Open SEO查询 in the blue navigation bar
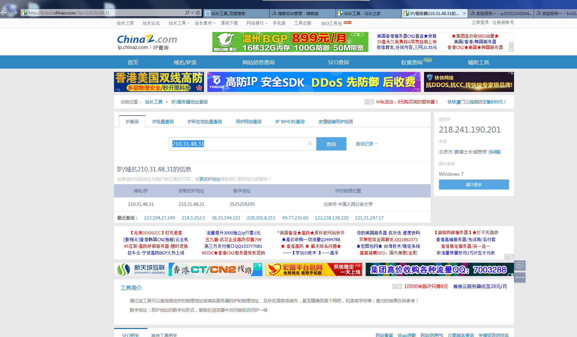The height and width of the screenshot is (337, 577). coord(338,62)
